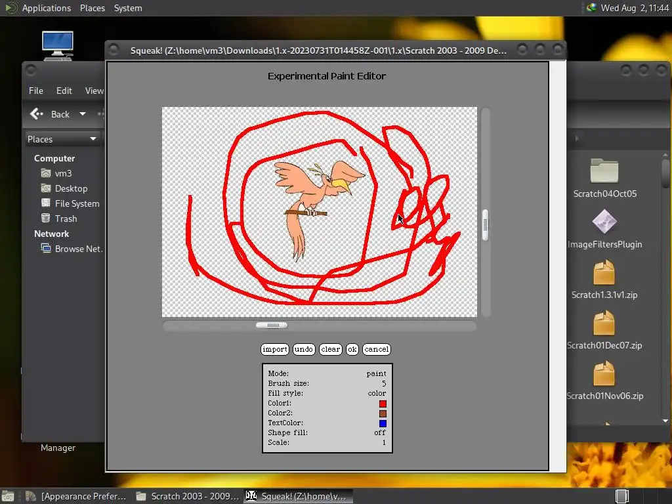
Task: Open the System menu
Action: click(x=128, y=8)
